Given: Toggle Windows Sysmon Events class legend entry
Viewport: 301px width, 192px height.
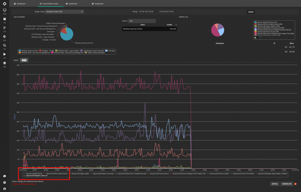Looking at the screenshot, I should tap(28, 51).
